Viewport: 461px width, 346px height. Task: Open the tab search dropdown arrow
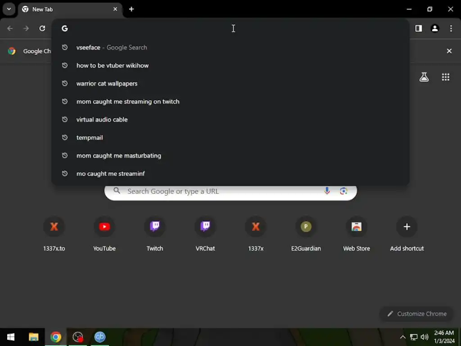9,9
